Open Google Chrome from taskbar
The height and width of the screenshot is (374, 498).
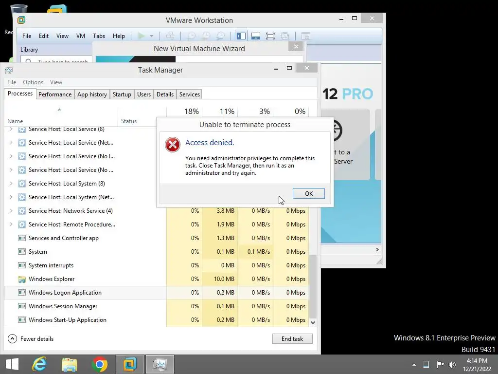(x=99, y=364)
